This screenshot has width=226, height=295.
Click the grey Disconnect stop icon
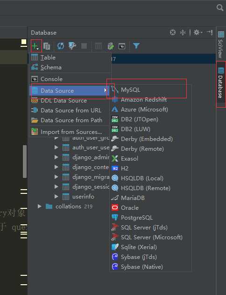[x=84, y=46]
